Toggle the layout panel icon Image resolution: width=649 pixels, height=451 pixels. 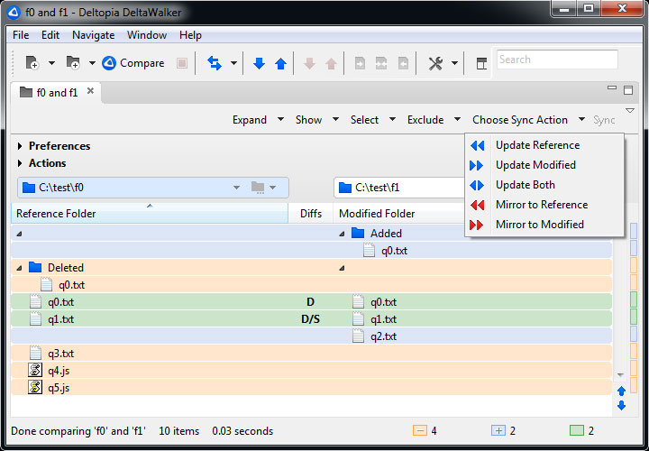point(481,63)
